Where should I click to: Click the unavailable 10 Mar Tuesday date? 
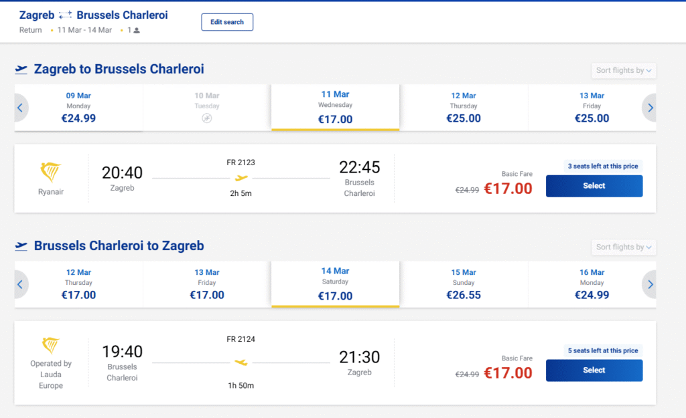207,108
